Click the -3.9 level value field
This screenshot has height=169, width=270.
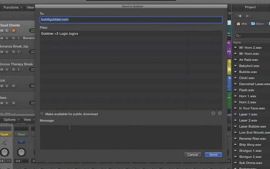point(18,161)
